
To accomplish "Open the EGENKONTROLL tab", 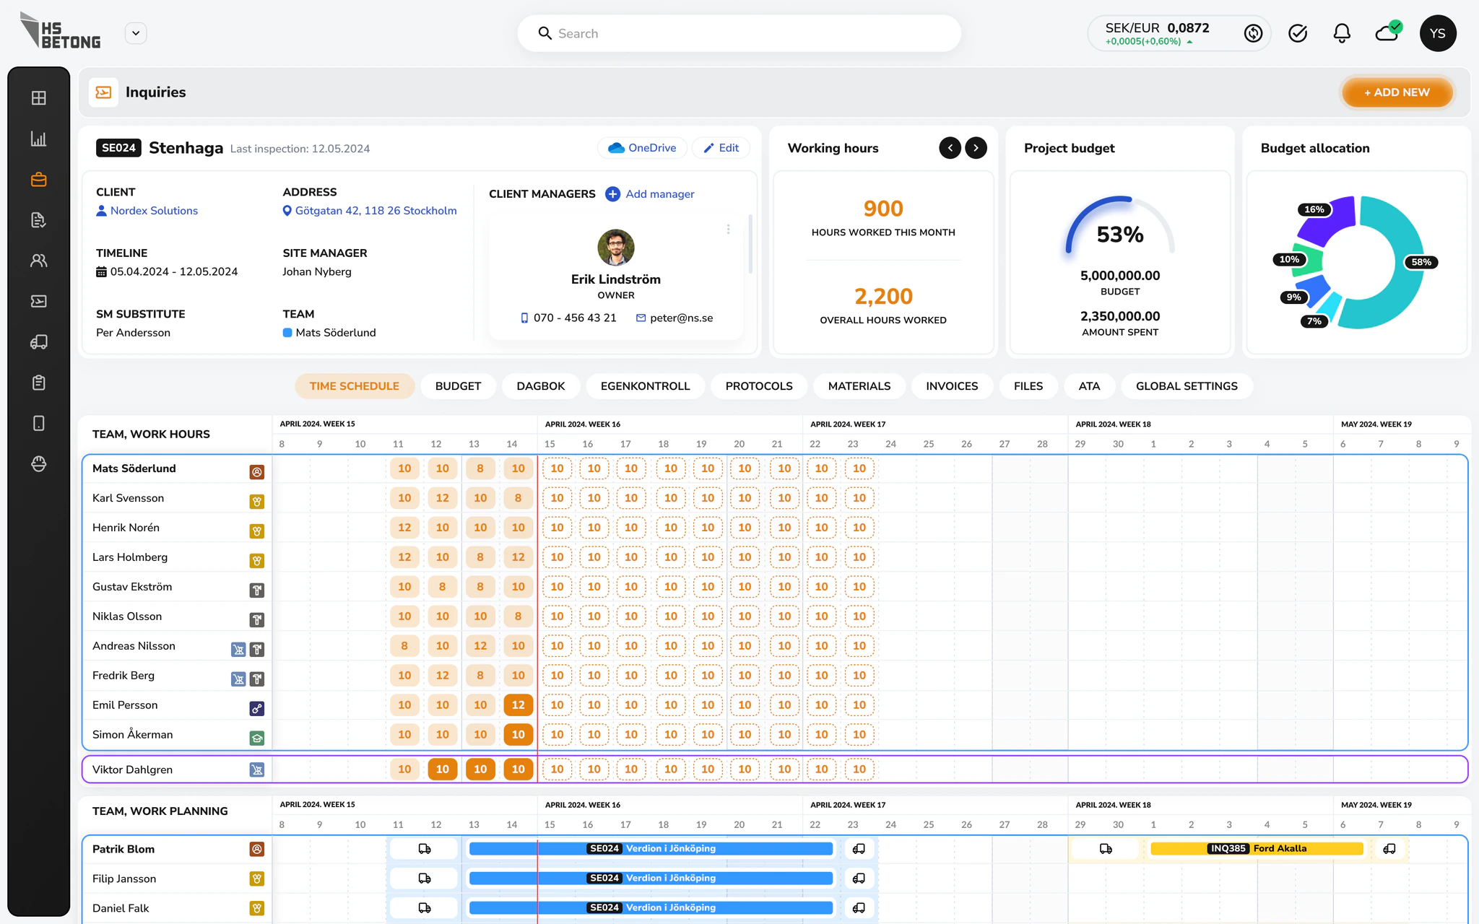I will tap(646, 386).
